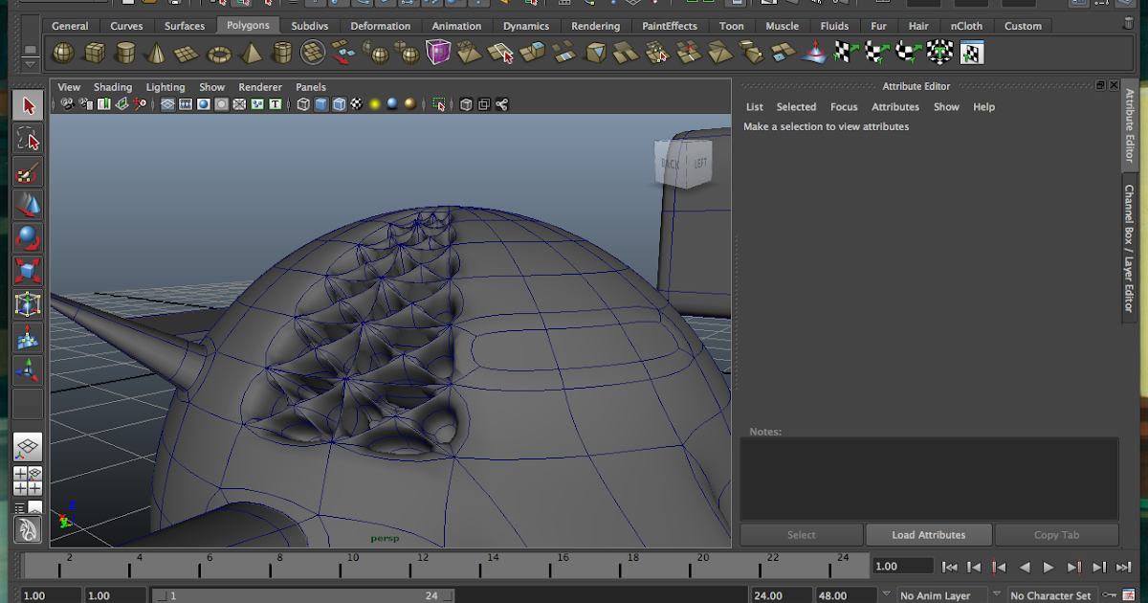This screenshot has width=1148, height=603.
Task: Switch to the Deformation shelf tab
Action: (381, 26)
